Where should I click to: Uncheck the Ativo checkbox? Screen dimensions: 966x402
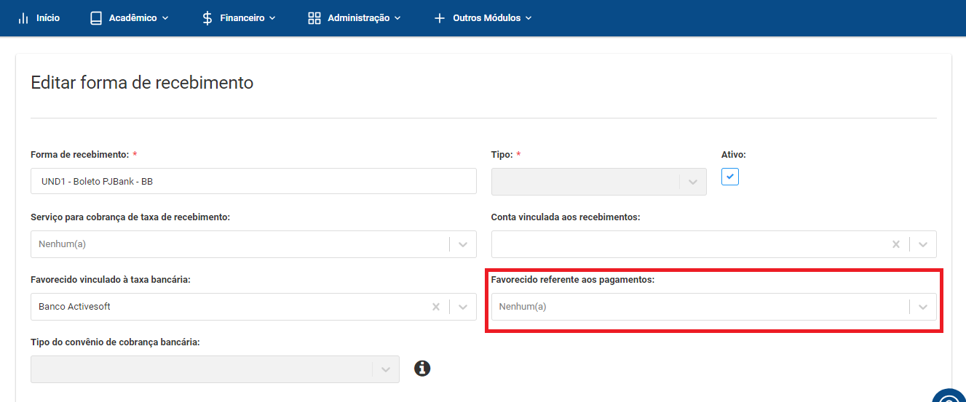pyautogui.click(x=730, y=177)
